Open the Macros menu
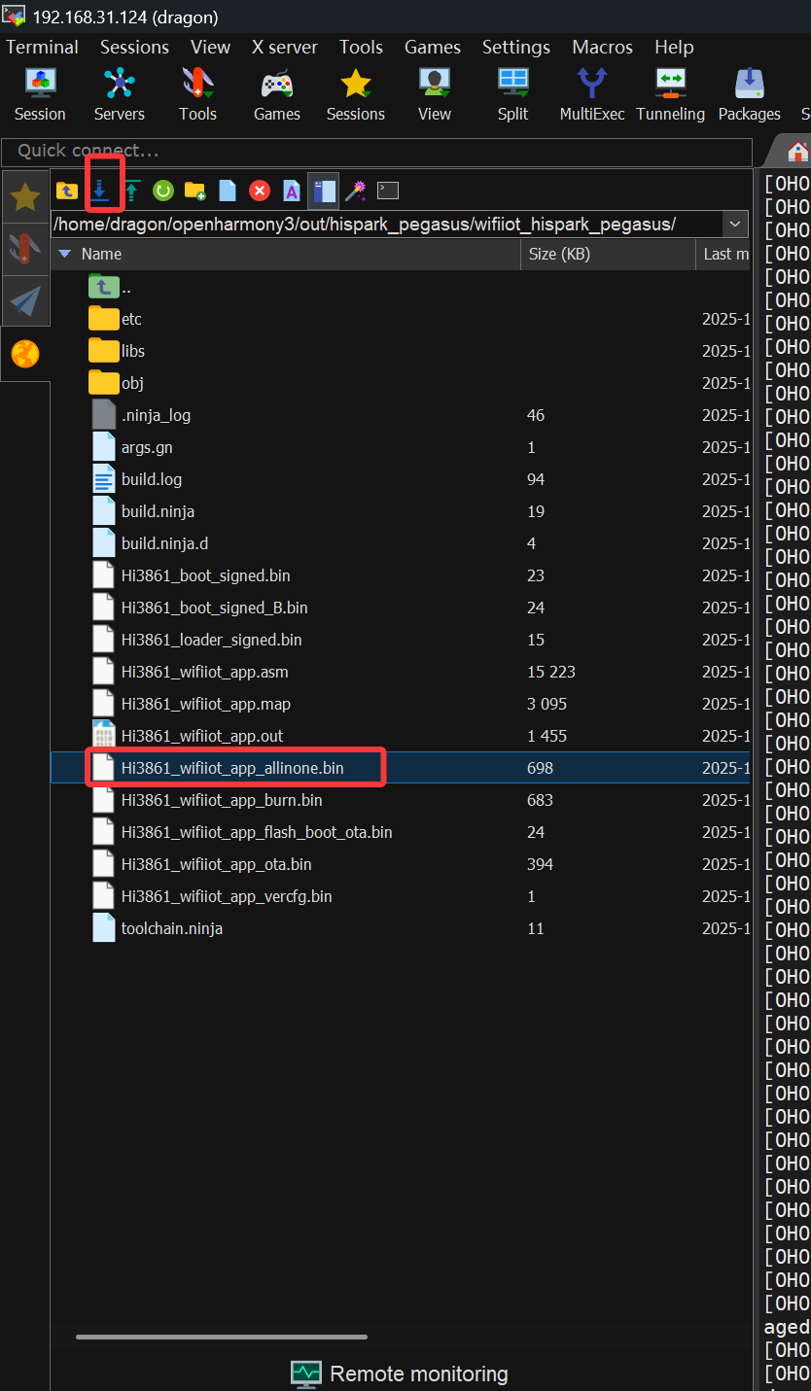 point(603,47)
